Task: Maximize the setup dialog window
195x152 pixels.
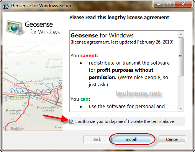Action: click(169, 4)
